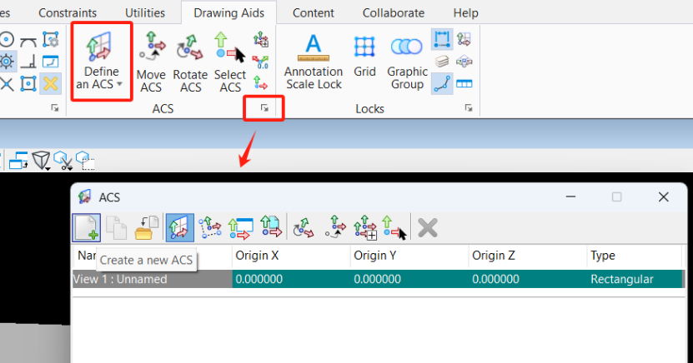Toggle Annotation Scale Lock
Viewport: 693px width, 363px height.
(x=314, y=62)
